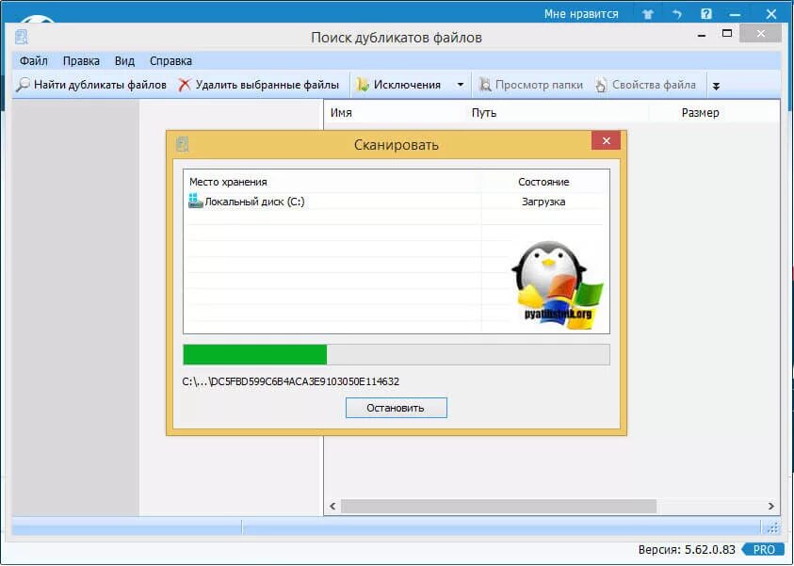Open the Справка menu

point(170,61)
